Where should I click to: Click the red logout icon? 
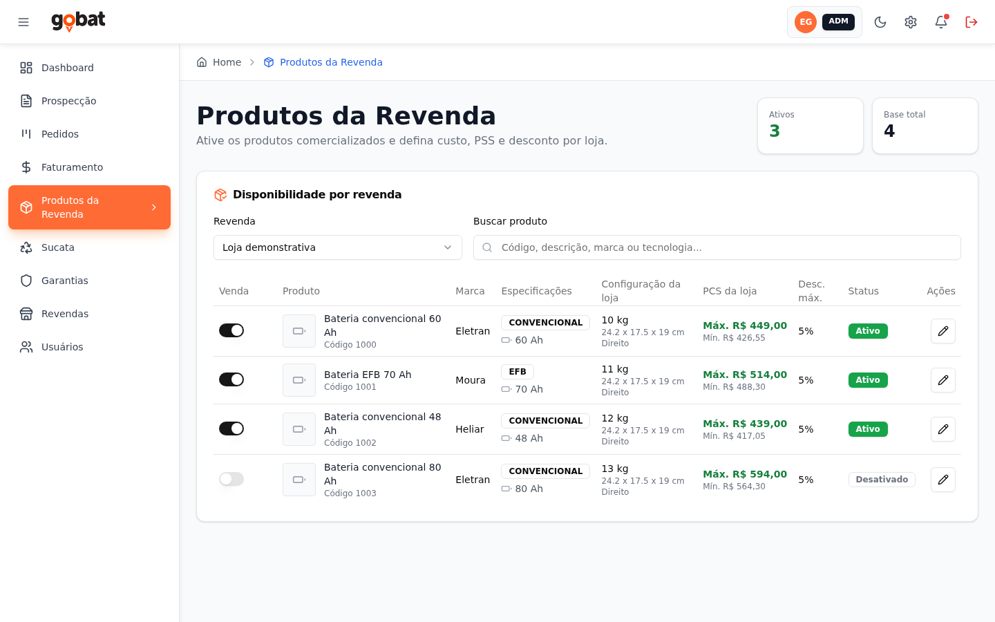click(x=972, y=22)
